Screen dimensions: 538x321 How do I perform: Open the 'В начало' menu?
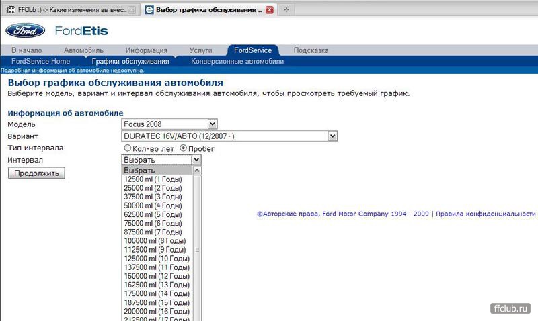[x=26, y=50]
